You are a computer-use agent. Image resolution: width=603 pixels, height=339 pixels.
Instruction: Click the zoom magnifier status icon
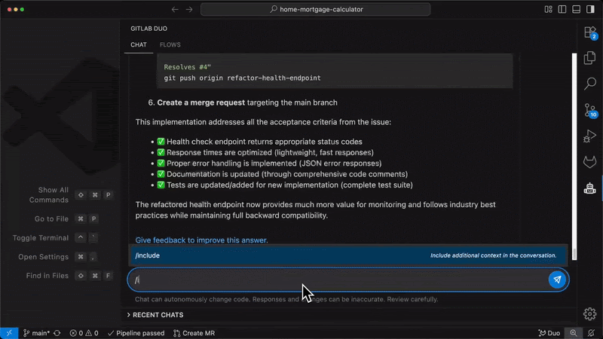pyautogui.click(x=574, y=333)
